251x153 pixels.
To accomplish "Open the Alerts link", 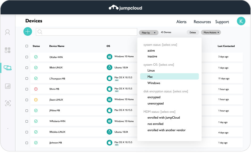I will 181,22.
